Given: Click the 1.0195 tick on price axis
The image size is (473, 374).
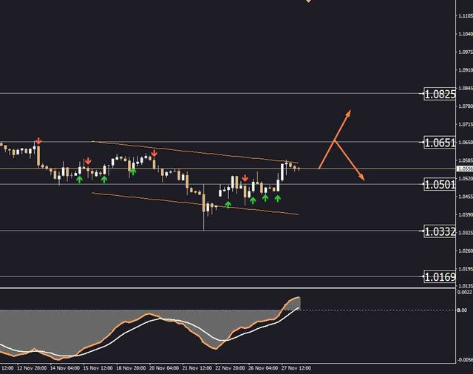Looking at the screenshot, I should click(466, 269).
